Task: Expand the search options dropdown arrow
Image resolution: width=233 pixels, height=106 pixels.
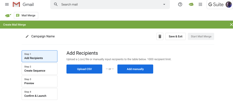Action: coord(164,4)
